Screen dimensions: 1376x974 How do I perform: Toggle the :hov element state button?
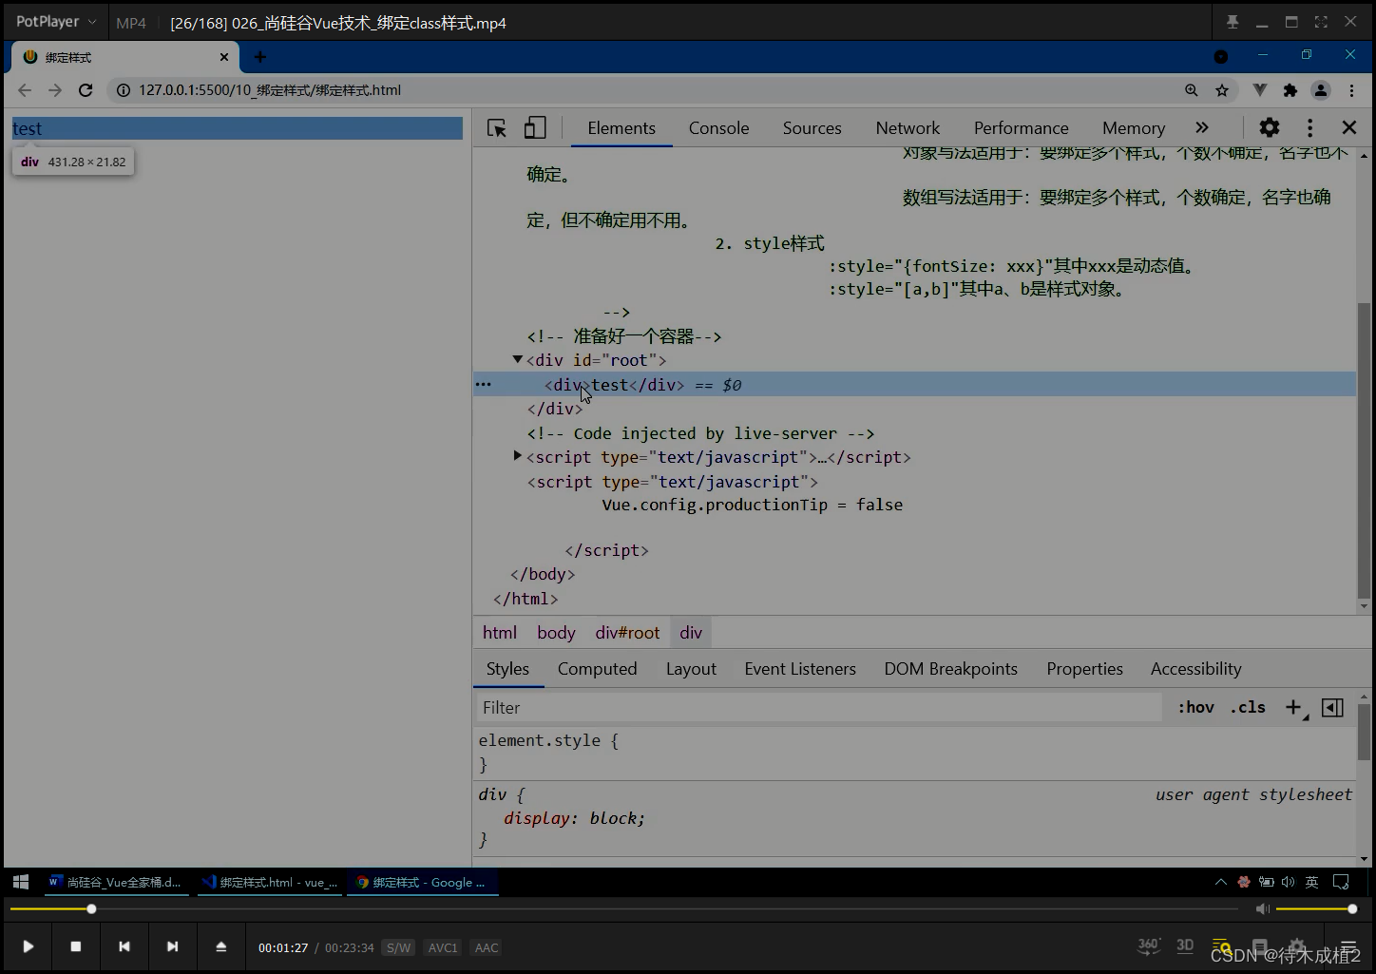click(1195, 707)
